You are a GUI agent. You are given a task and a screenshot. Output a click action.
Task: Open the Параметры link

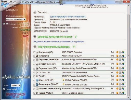pos(16,27)
